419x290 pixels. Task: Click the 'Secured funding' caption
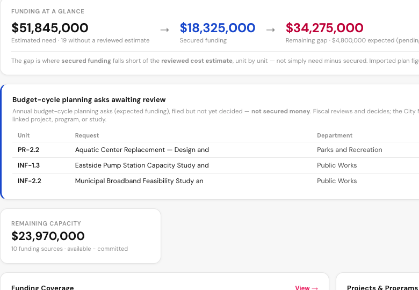(203, 40)
